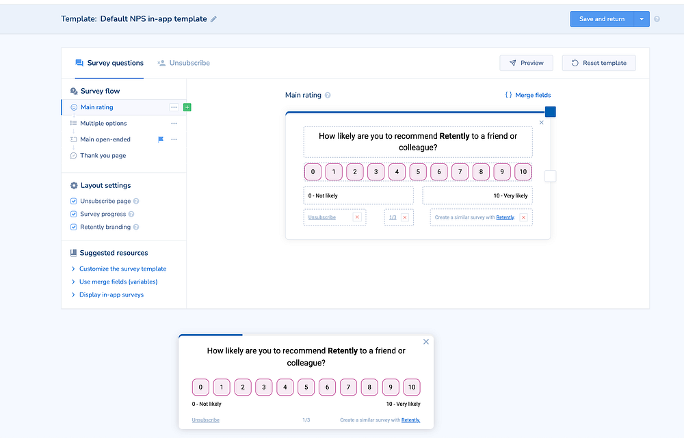Viewport: 684px width, 438px height.
Task: Open Main open-ended more options menu
Action: point(174,139)
